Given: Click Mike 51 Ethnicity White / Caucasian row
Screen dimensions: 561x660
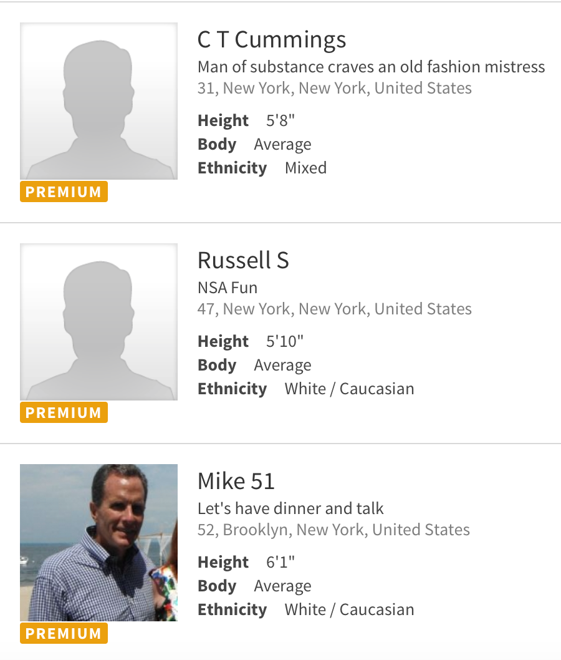Looking at the screenshot, I should click(x=305, y=609).
